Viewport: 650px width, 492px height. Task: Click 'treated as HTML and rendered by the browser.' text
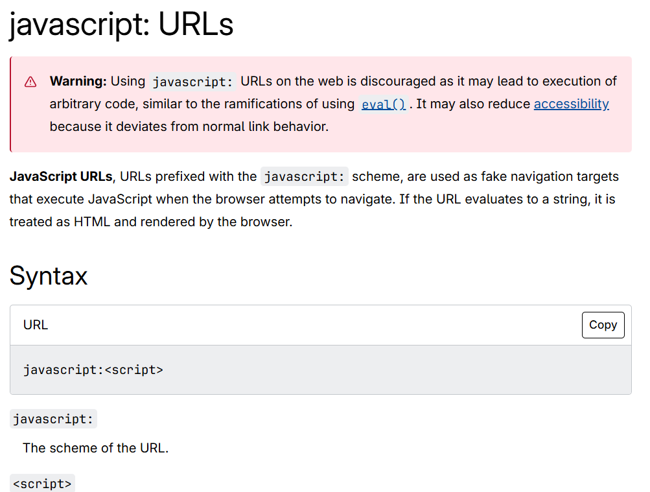(x=151, y=222)
